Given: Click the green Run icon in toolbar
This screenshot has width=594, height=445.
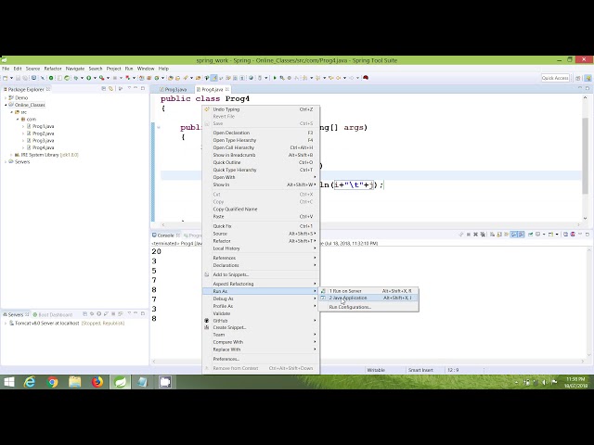Looking at the screenshot, I should pyautogui.click(x=89, y=78).
